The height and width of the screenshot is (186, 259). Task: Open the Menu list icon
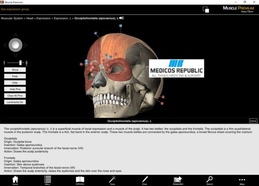tap(48, 180)
